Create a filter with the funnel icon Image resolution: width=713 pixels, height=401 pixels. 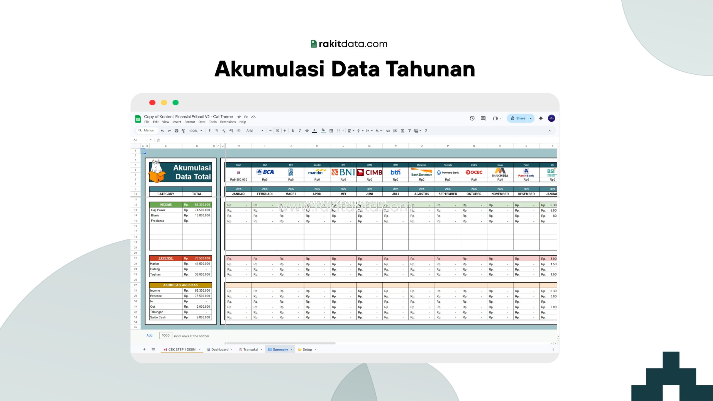pyautogui.click(x=409, y=131)
